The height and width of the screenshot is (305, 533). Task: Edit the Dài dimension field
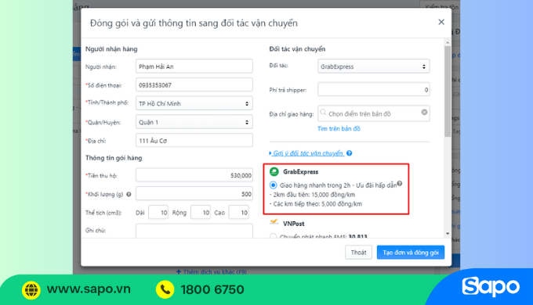tap(158, 213)
